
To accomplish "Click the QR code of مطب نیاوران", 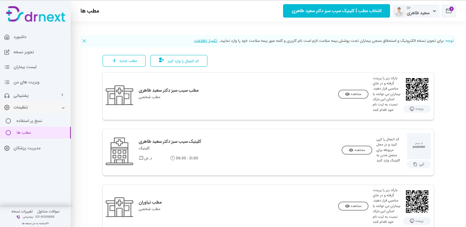I will tap(417, 201).
